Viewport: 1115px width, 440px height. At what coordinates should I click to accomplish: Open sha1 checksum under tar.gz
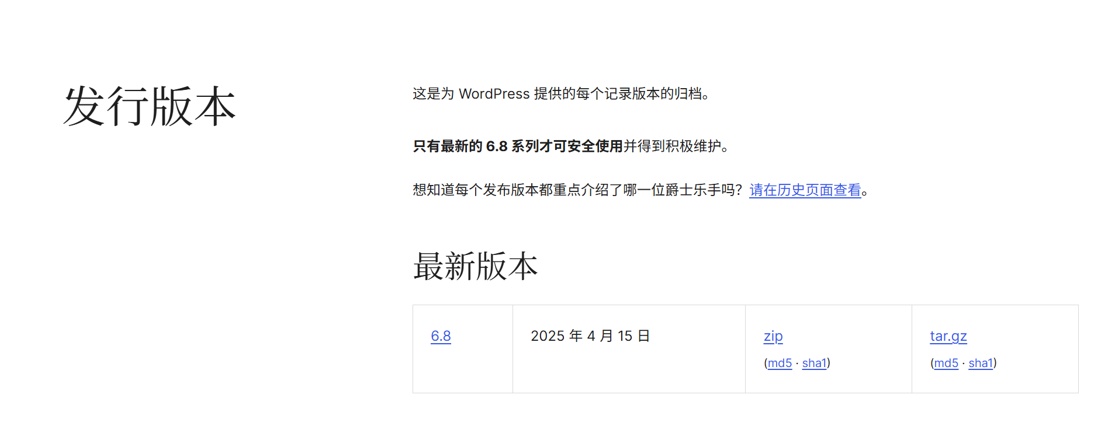pyautogui.click(x=981, y=363)
